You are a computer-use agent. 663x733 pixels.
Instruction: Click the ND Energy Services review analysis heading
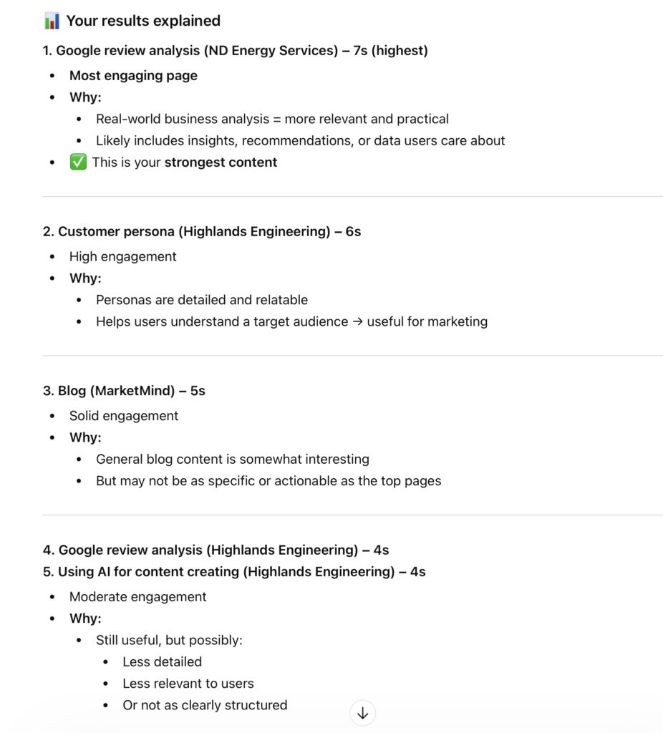[235, 51]
